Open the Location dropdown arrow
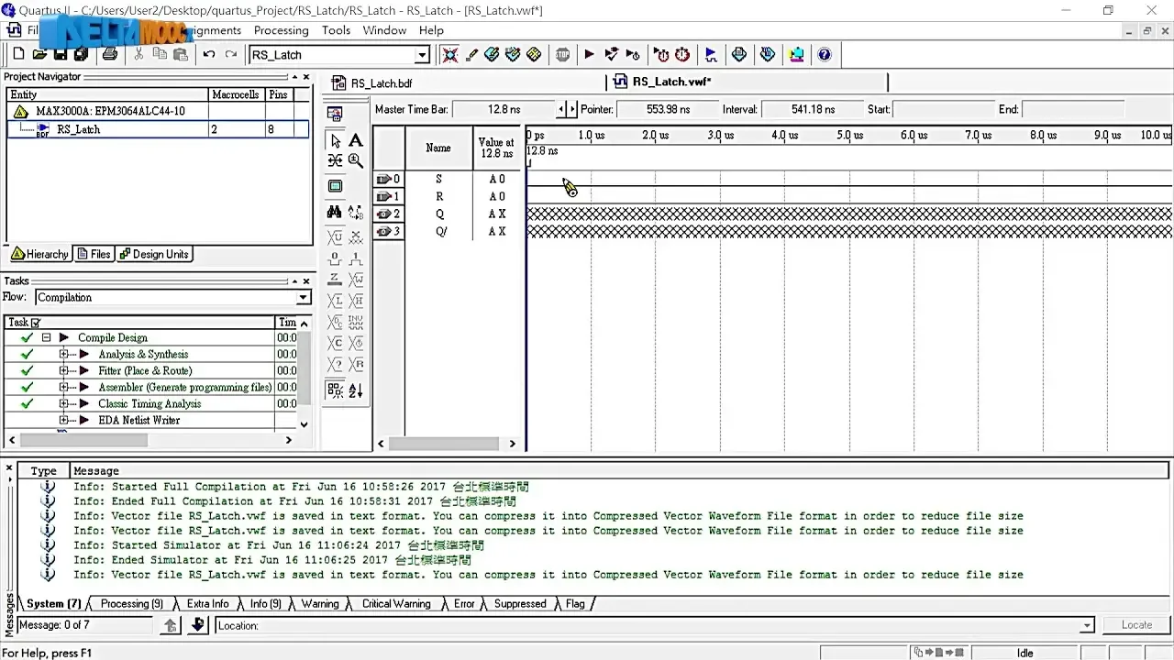 pyautogui.click(x=1087, y=626)
